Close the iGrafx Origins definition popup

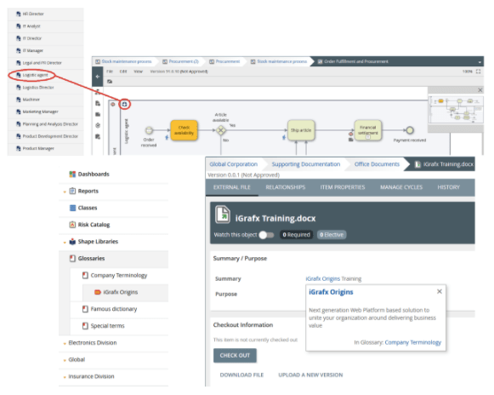point(440,291)
